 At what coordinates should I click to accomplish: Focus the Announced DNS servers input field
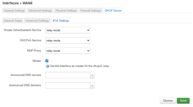(68, 75)
